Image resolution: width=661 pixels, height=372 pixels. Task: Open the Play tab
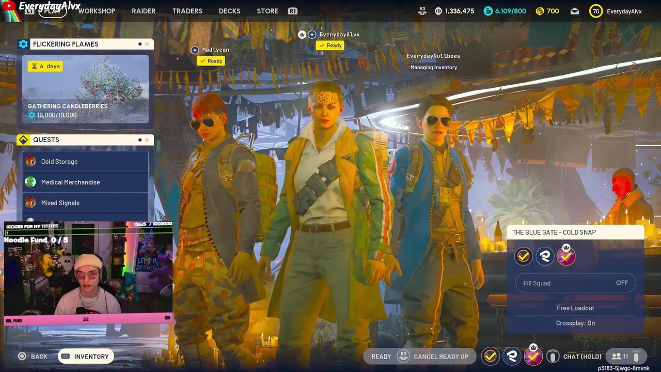(53, 11)
